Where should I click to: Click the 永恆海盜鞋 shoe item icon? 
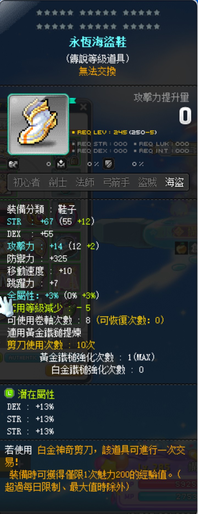38,124
